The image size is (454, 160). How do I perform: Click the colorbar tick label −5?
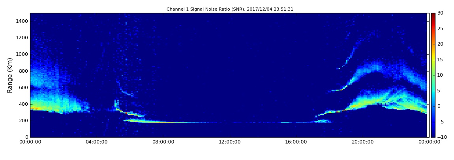[x=441, y=121]
